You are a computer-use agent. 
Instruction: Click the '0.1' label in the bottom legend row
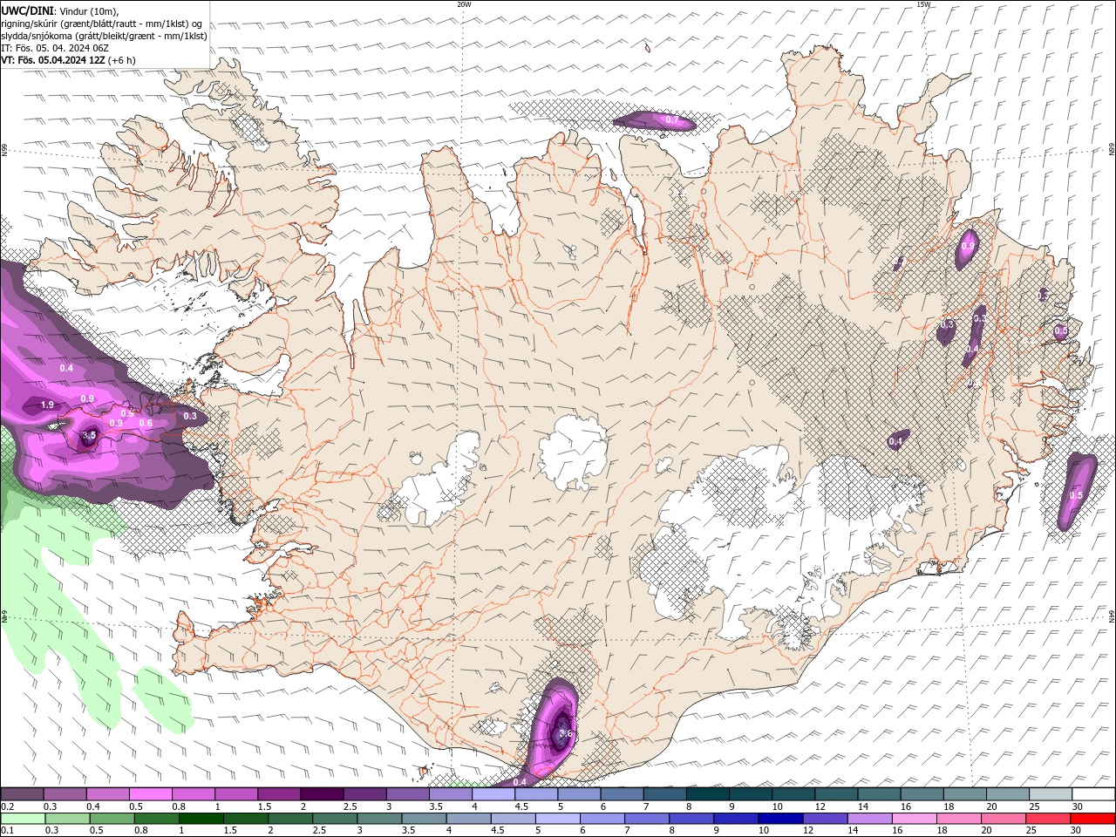(x=8, y=831)
